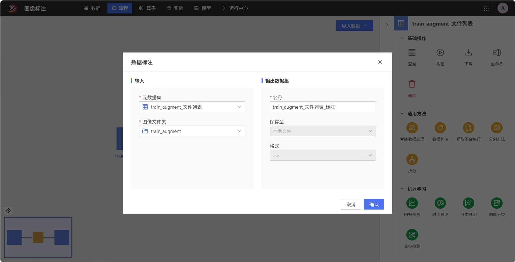Close the 数据标注 dialog
The height and width of the screenshot is (262, 515).
click(x=380, y=62)
